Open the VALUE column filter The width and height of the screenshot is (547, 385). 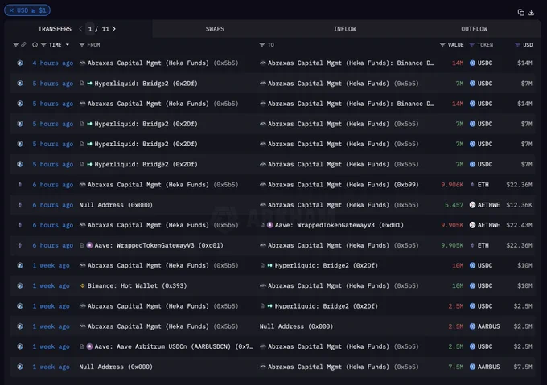tap(442, 44)
